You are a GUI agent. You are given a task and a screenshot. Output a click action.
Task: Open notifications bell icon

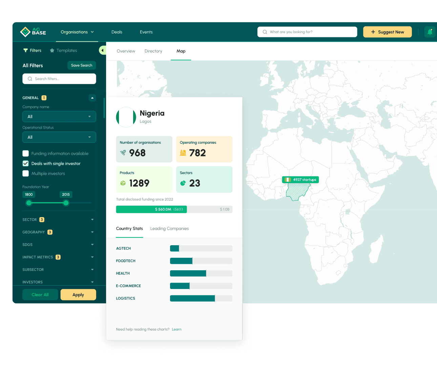(x=430, y=32)
